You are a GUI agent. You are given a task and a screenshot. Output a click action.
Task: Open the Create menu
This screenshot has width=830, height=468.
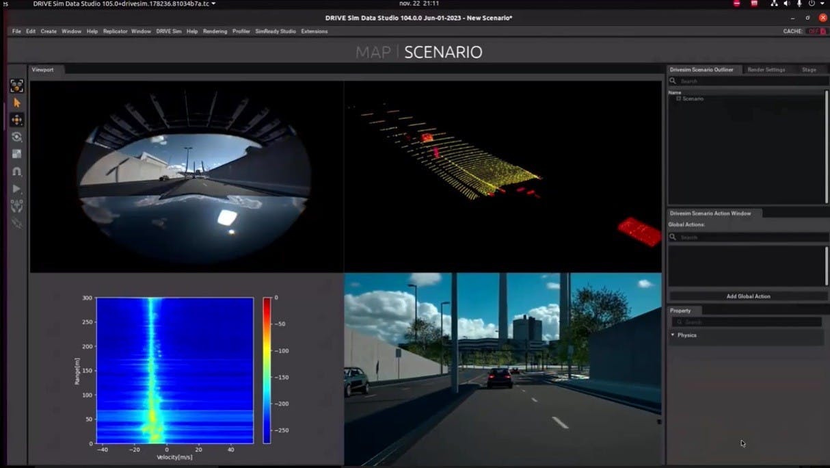pos(49,31)
